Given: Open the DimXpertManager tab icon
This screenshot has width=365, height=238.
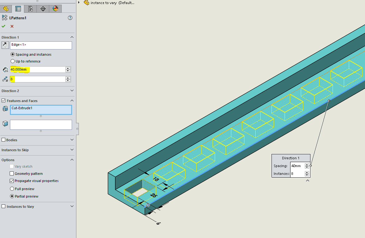Looking at the screenshot, I should tap(43, 9).
